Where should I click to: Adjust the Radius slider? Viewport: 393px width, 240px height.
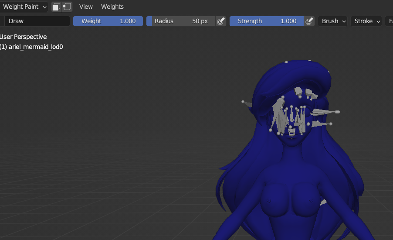[x=181, y=21]
